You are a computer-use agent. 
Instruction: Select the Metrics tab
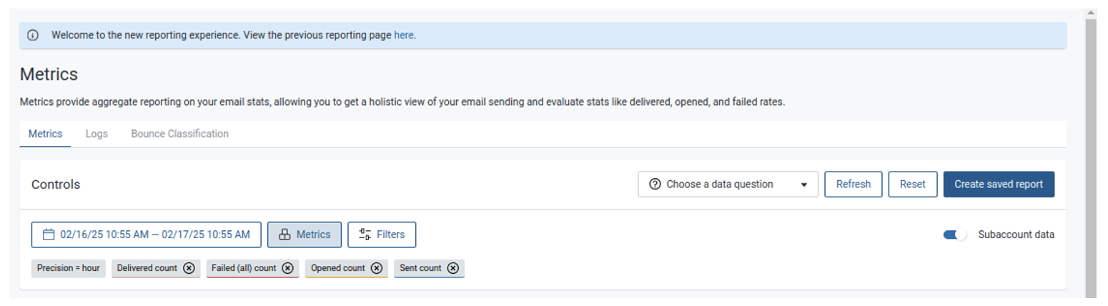point(45,134)
